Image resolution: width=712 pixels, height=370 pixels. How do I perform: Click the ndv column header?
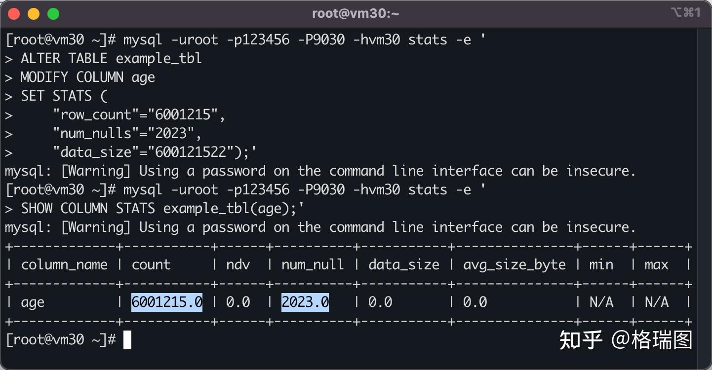pyautogui.click(x=238, y=265)
